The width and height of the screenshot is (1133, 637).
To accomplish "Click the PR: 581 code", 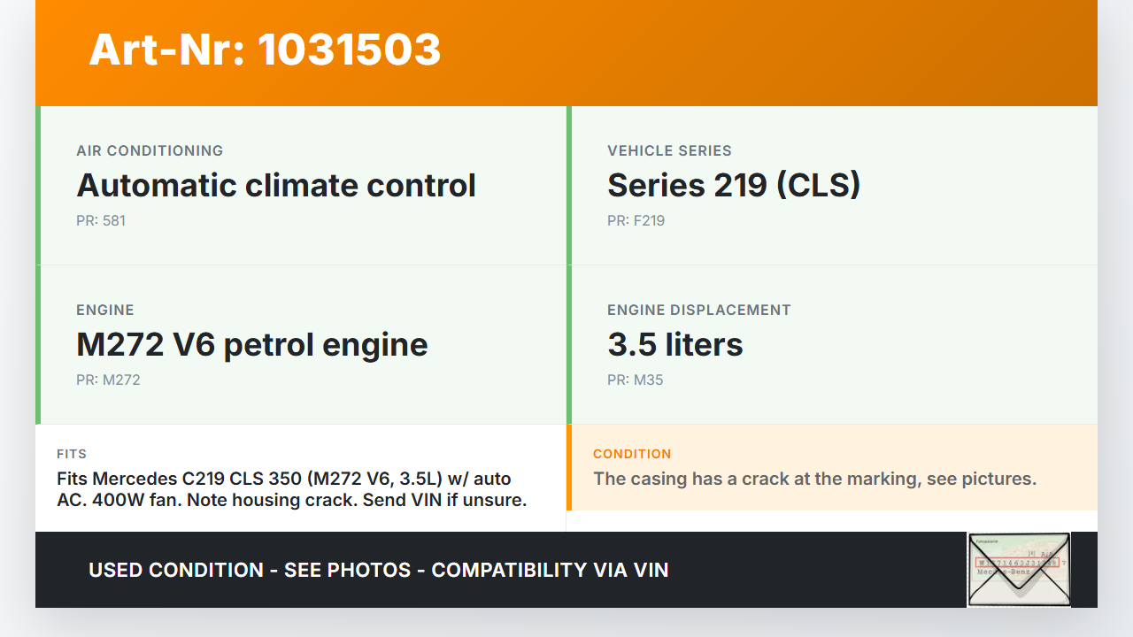I will tap(101, 221).
